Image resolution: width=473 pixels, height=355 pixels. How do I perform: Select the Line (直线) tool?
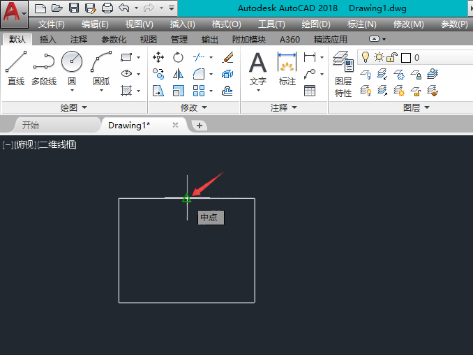coord(16,68)
